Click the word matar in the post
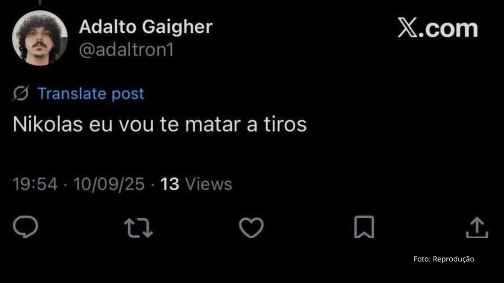This screenshot has width=504, height=283. [x=213, y=124]
